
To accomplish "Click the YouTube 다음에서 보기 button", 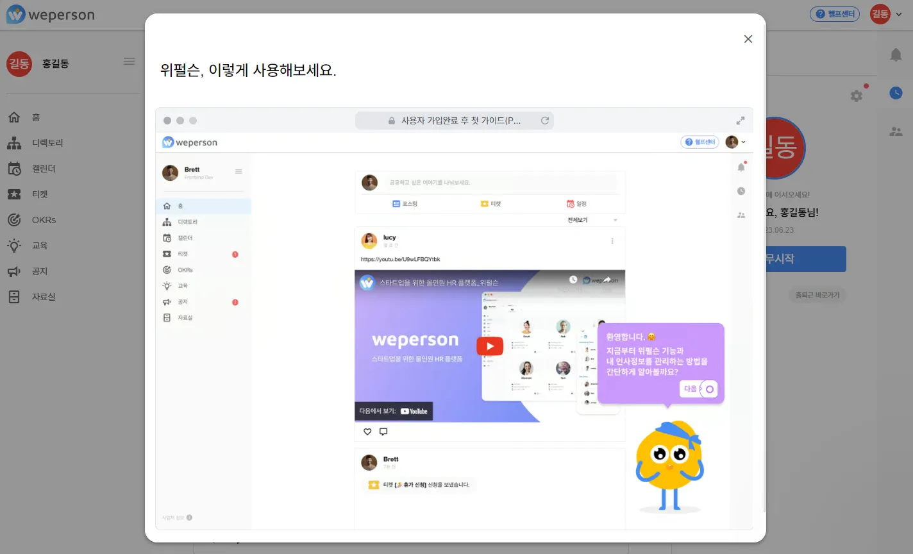I will (x=394, y=411).
